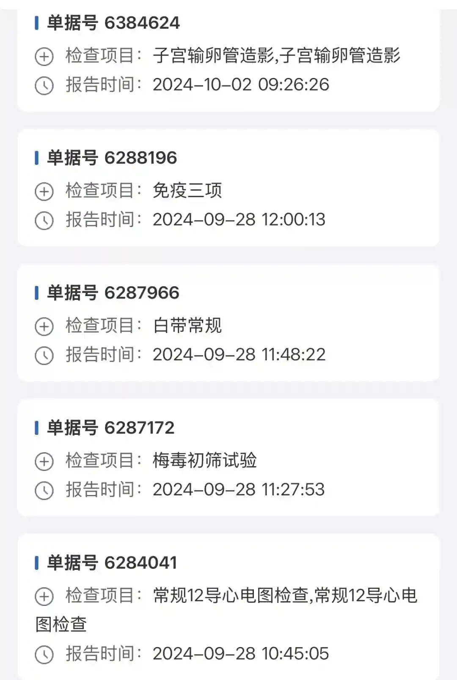
Task: Click plus icon beside 子宫输卵管造影 item
Action: [44, 56]
